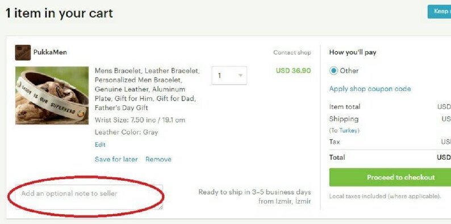Click the quantity dropdown arrow
Viewport: 451px width, 224px height.
(x=240, y=76)
